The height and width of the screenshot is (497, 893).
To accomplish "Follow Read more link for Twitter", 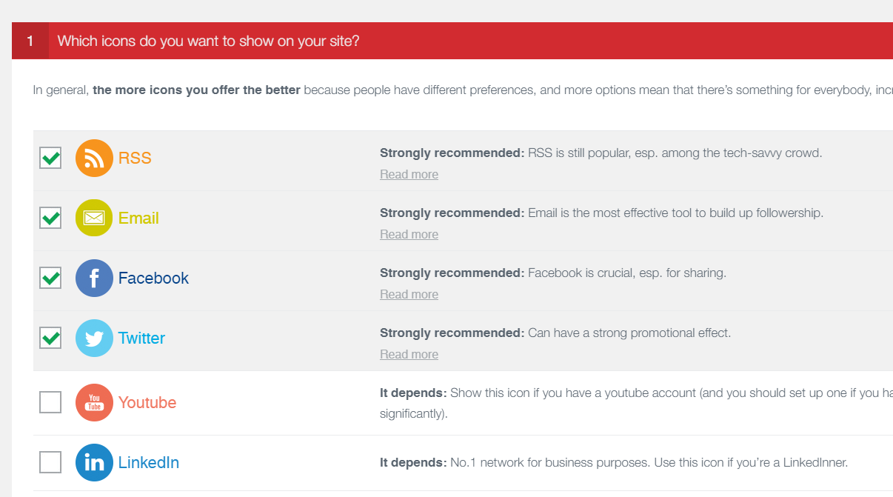I will coord(409,355).
